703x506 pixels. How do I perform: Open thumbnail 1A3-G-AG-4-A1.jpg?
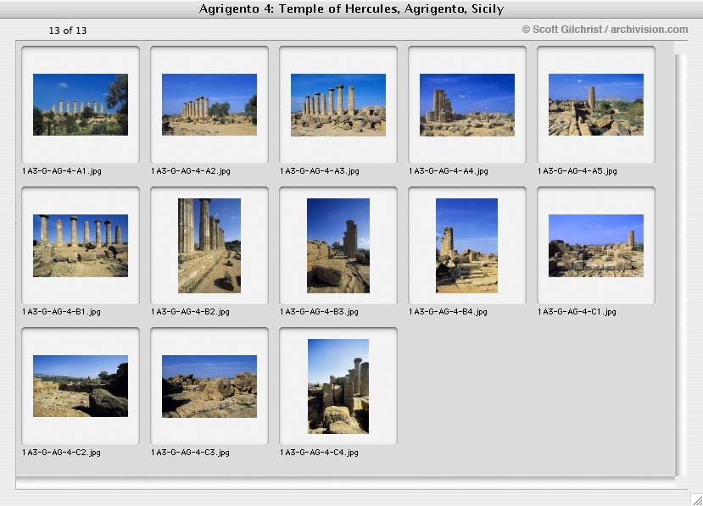click(81, 104)
